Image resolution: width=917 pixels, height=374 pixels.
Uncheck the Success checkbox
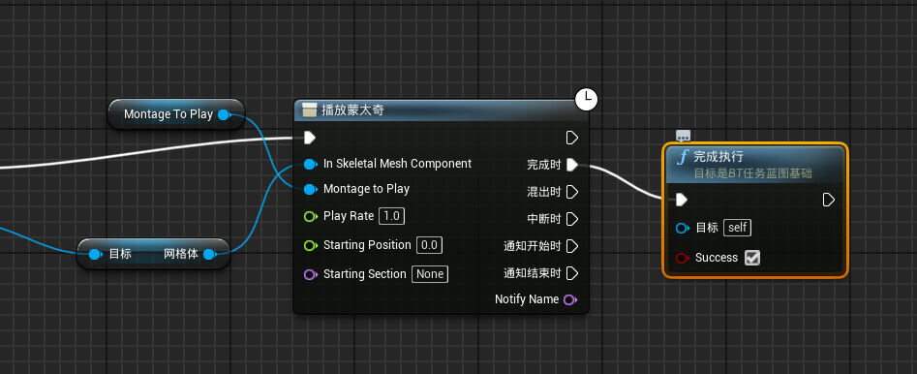click(x=752, y=258)
